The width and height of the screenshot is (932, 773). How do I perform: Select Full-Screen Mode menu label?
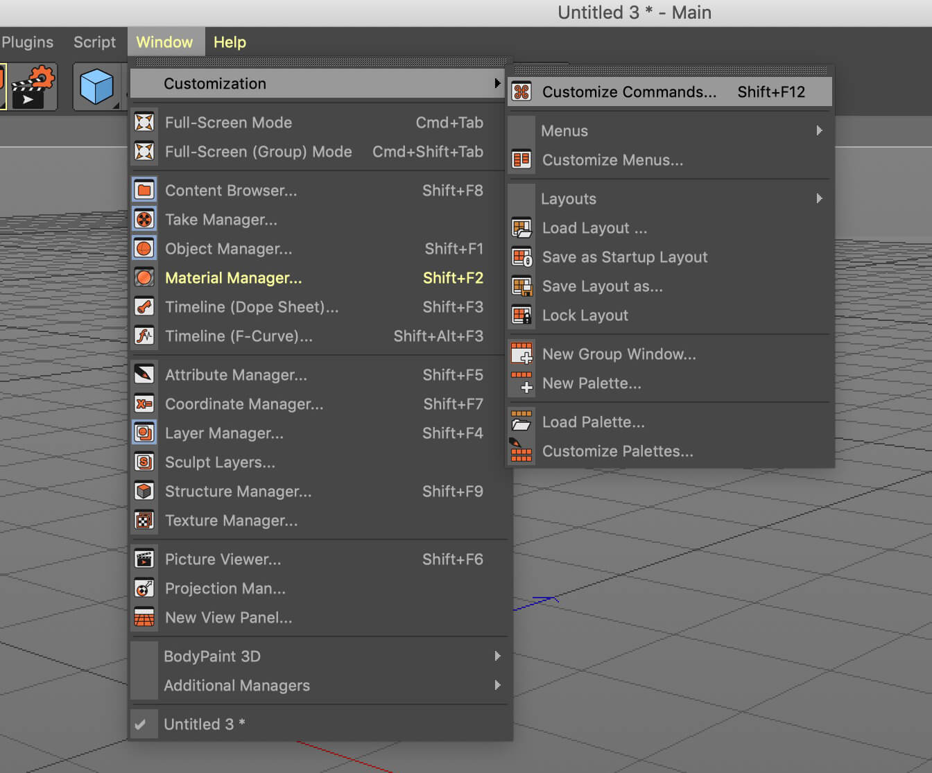228,123
